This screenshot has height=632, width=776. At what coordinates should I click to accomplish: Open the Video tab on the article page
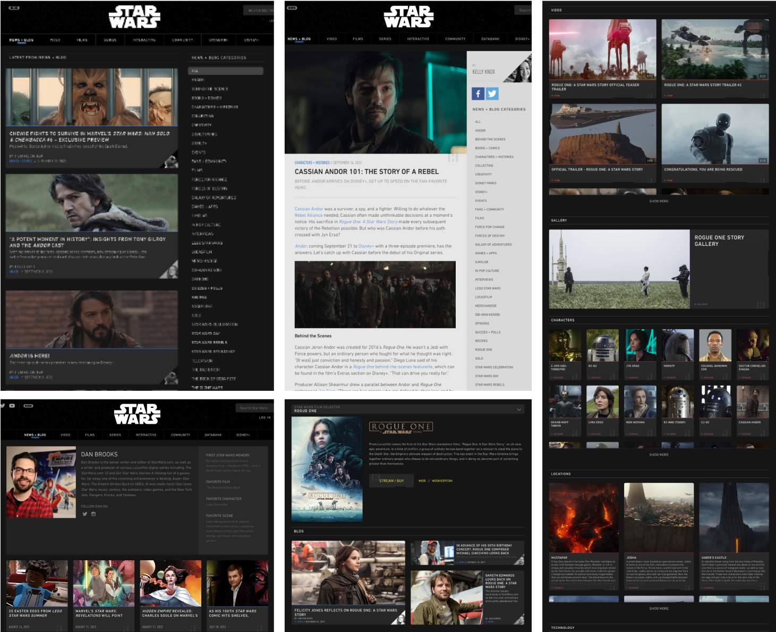(331, 39)
